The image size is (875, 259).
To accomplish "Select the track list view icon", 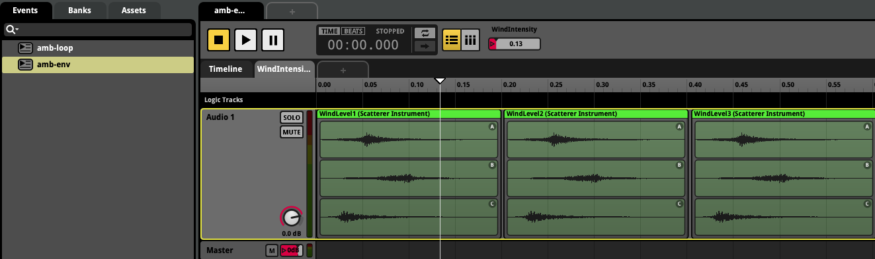I will pyautogui.click(x=451, y=40).
